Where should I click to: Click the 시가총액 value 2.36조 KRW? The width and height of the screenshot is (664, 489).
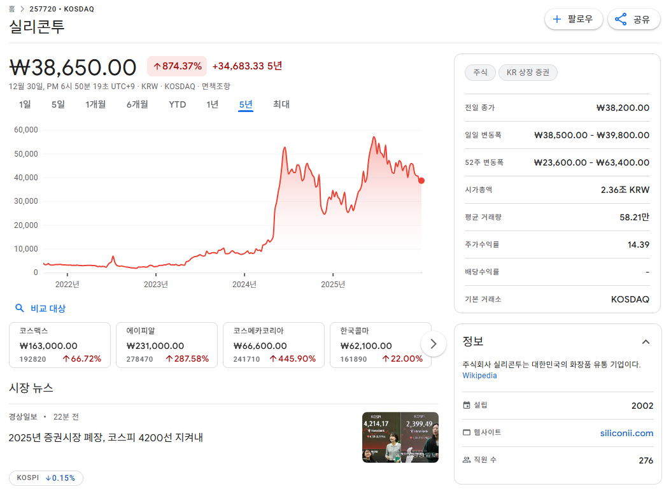[x=625, y=190]
